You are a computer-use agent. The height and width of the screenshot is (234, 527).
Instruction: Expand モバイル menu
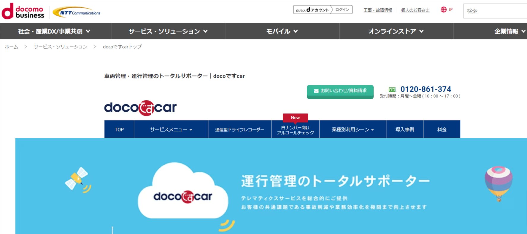tap(282, 31)
